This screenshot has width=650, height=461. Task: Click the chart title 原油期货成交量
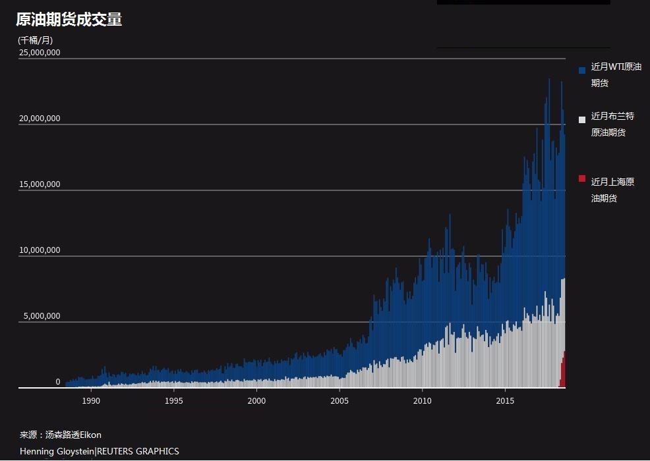pyautogui.click(x=69, y=20)
